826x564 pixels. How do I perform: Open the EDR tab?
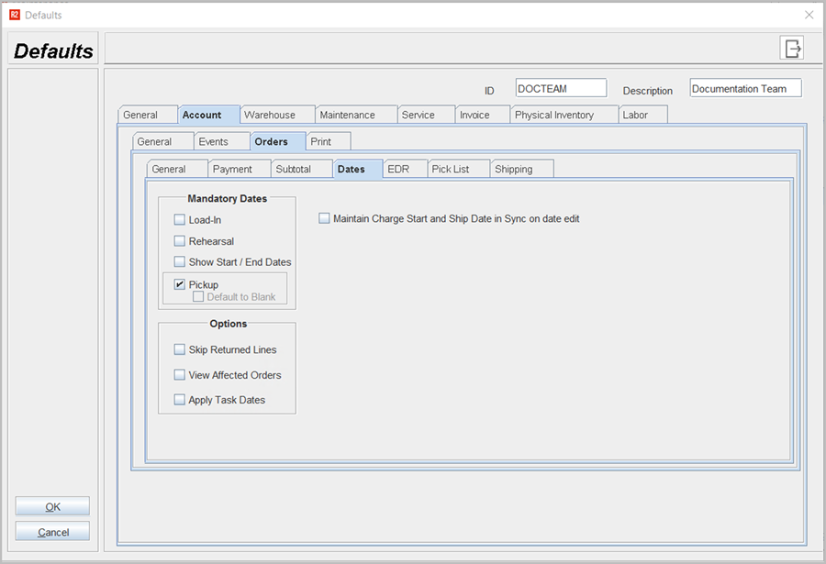pos(405,169)
